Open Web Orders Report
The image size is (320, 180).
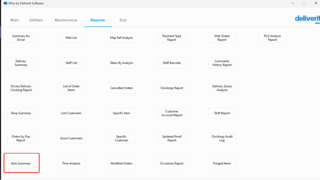(222, 38)
